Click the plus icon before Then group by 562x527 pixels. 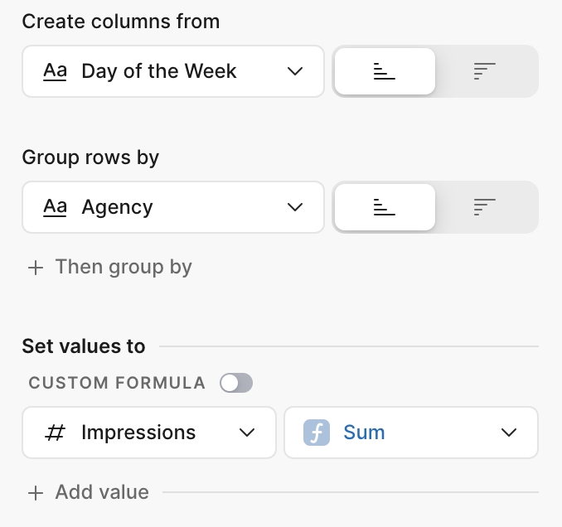click(36, 268)
